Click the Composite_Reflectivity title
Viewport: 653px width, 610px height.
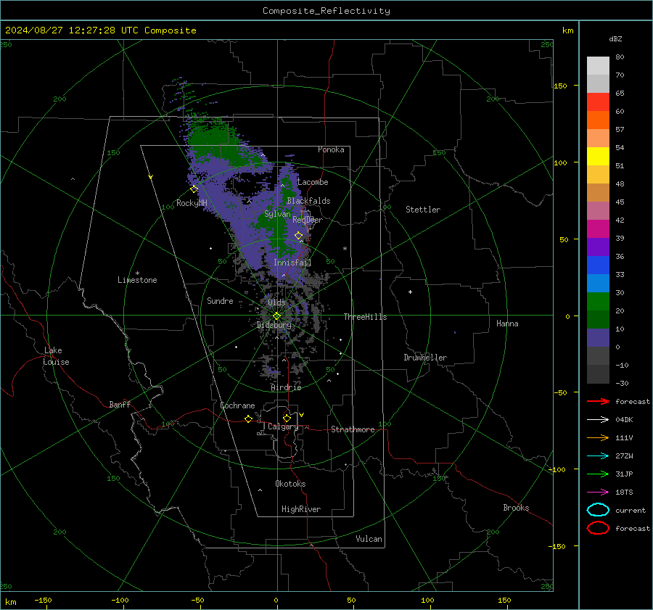(326, 11)
